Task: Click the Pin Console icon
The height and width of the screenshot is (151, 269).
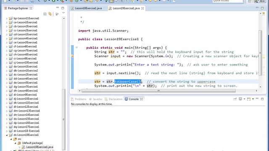Action: pos(235,99)
